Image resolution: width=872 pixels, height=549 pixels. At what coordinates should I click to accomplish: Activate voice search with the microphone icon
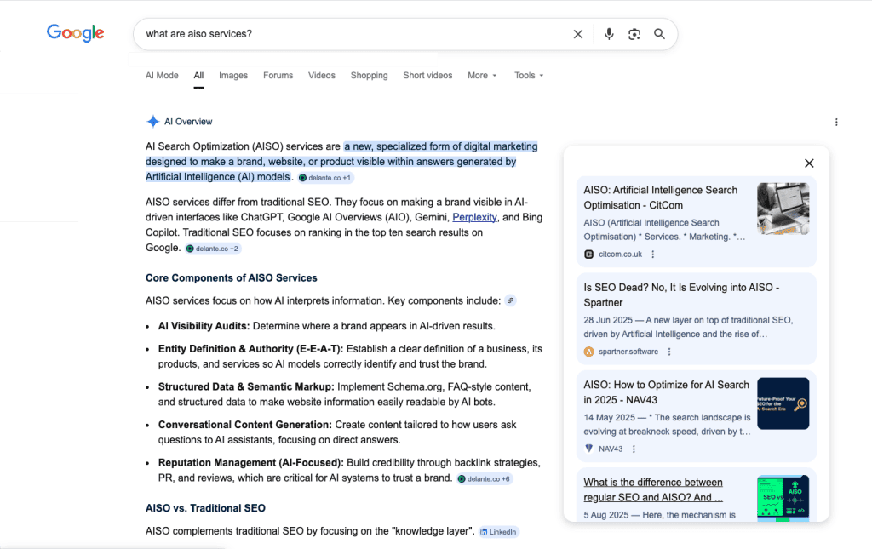[609, 33]
